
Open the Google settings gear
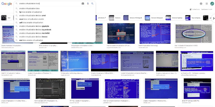coord(201,4)
